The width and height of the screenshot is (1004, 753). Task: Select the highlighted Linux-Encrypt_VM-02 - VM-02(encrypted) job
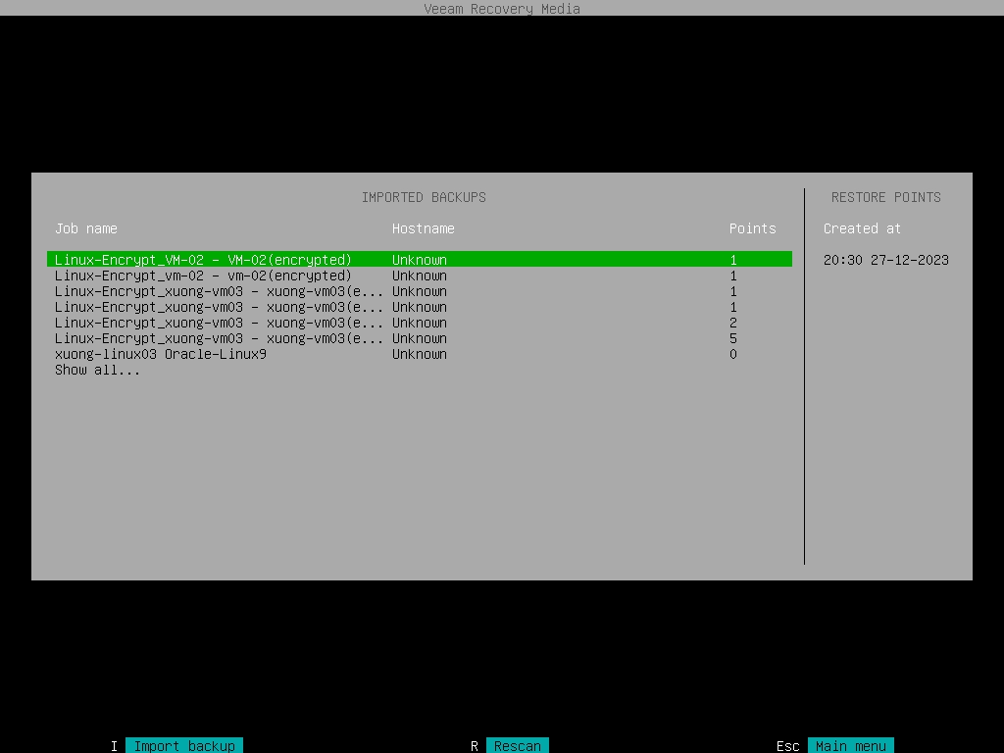[x=203, y=260]
